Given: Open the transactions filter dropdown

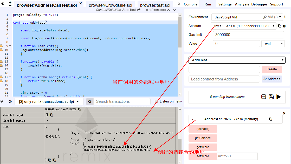Looking at the screenshot, I should click(x=49, y=102).
